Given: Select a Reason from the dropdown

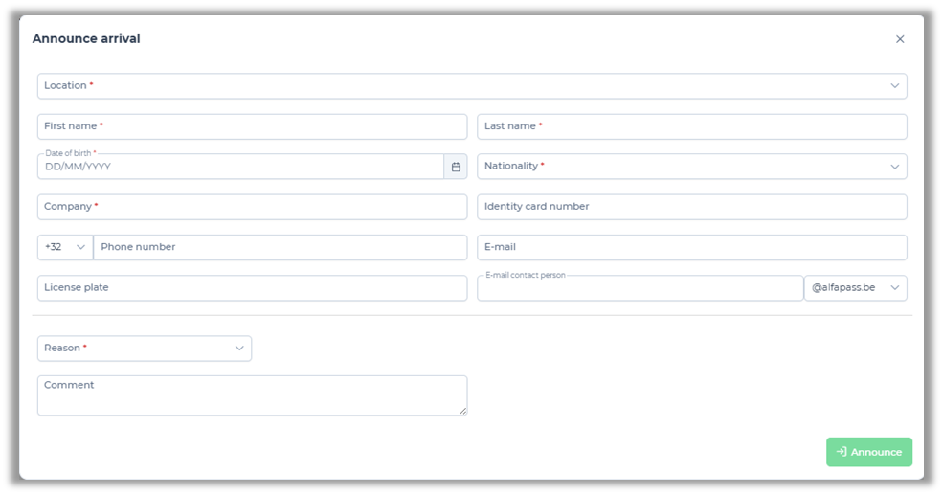Looking at the screenshot, I should tap(145, 349).
